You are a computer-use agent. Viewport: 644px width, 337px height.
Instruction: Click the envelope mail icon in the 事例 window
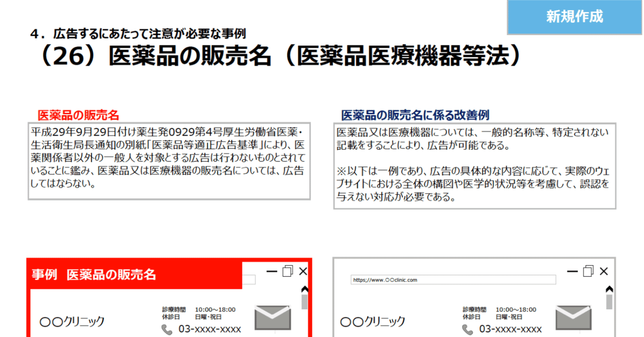coord(272,318)
